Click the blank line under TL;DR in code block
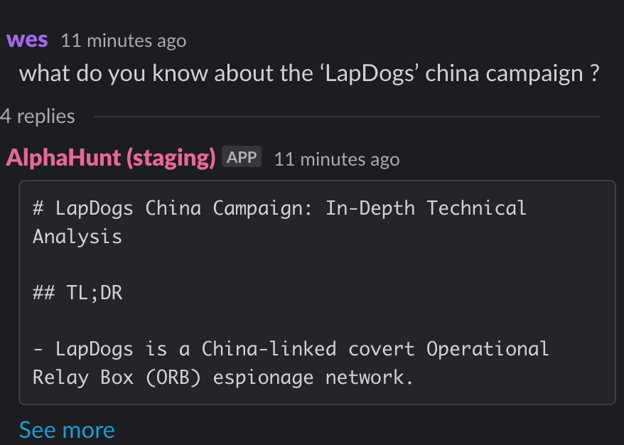624x445 pixels. click(317, 321)
